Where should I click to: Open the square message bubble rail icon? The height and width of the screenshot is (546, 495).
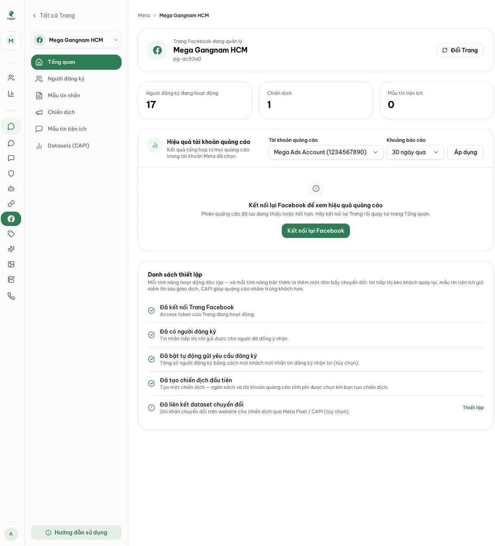[x=11, y=158]
